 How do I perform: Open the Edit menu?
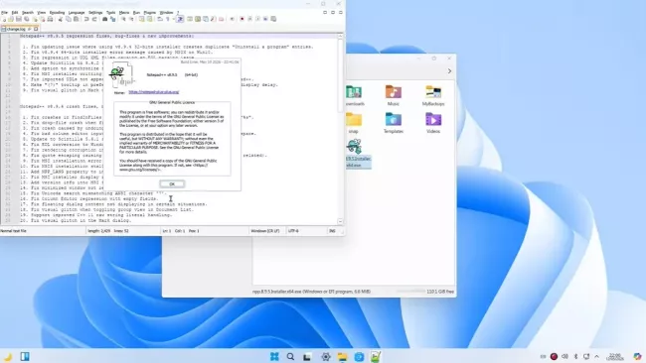(x=15, y=13)
